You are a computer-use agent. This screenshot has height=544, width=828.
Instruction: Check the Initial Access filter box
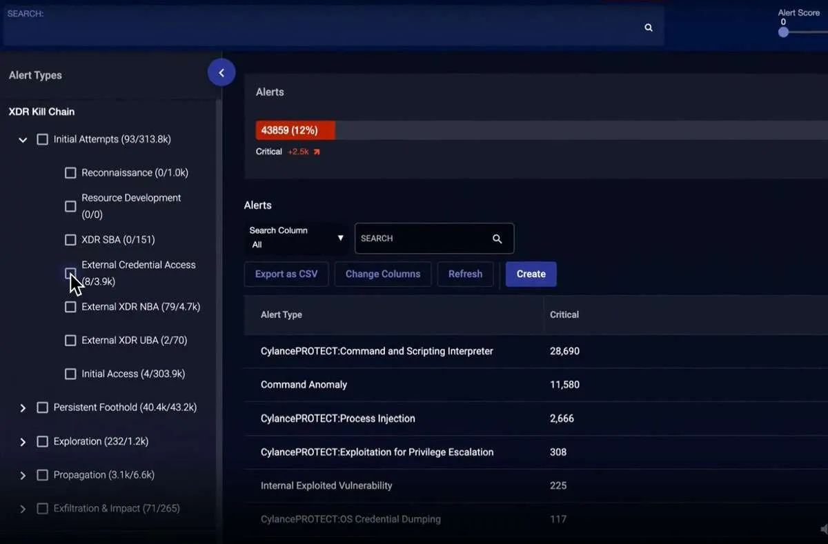[70, 374]
